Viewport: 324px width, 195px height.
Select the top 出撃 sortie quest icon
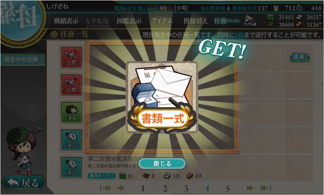[71, 57]
